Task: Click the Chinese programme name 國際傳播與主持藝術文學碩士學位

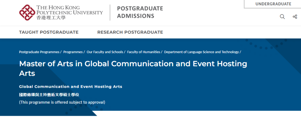Action: 49,95
